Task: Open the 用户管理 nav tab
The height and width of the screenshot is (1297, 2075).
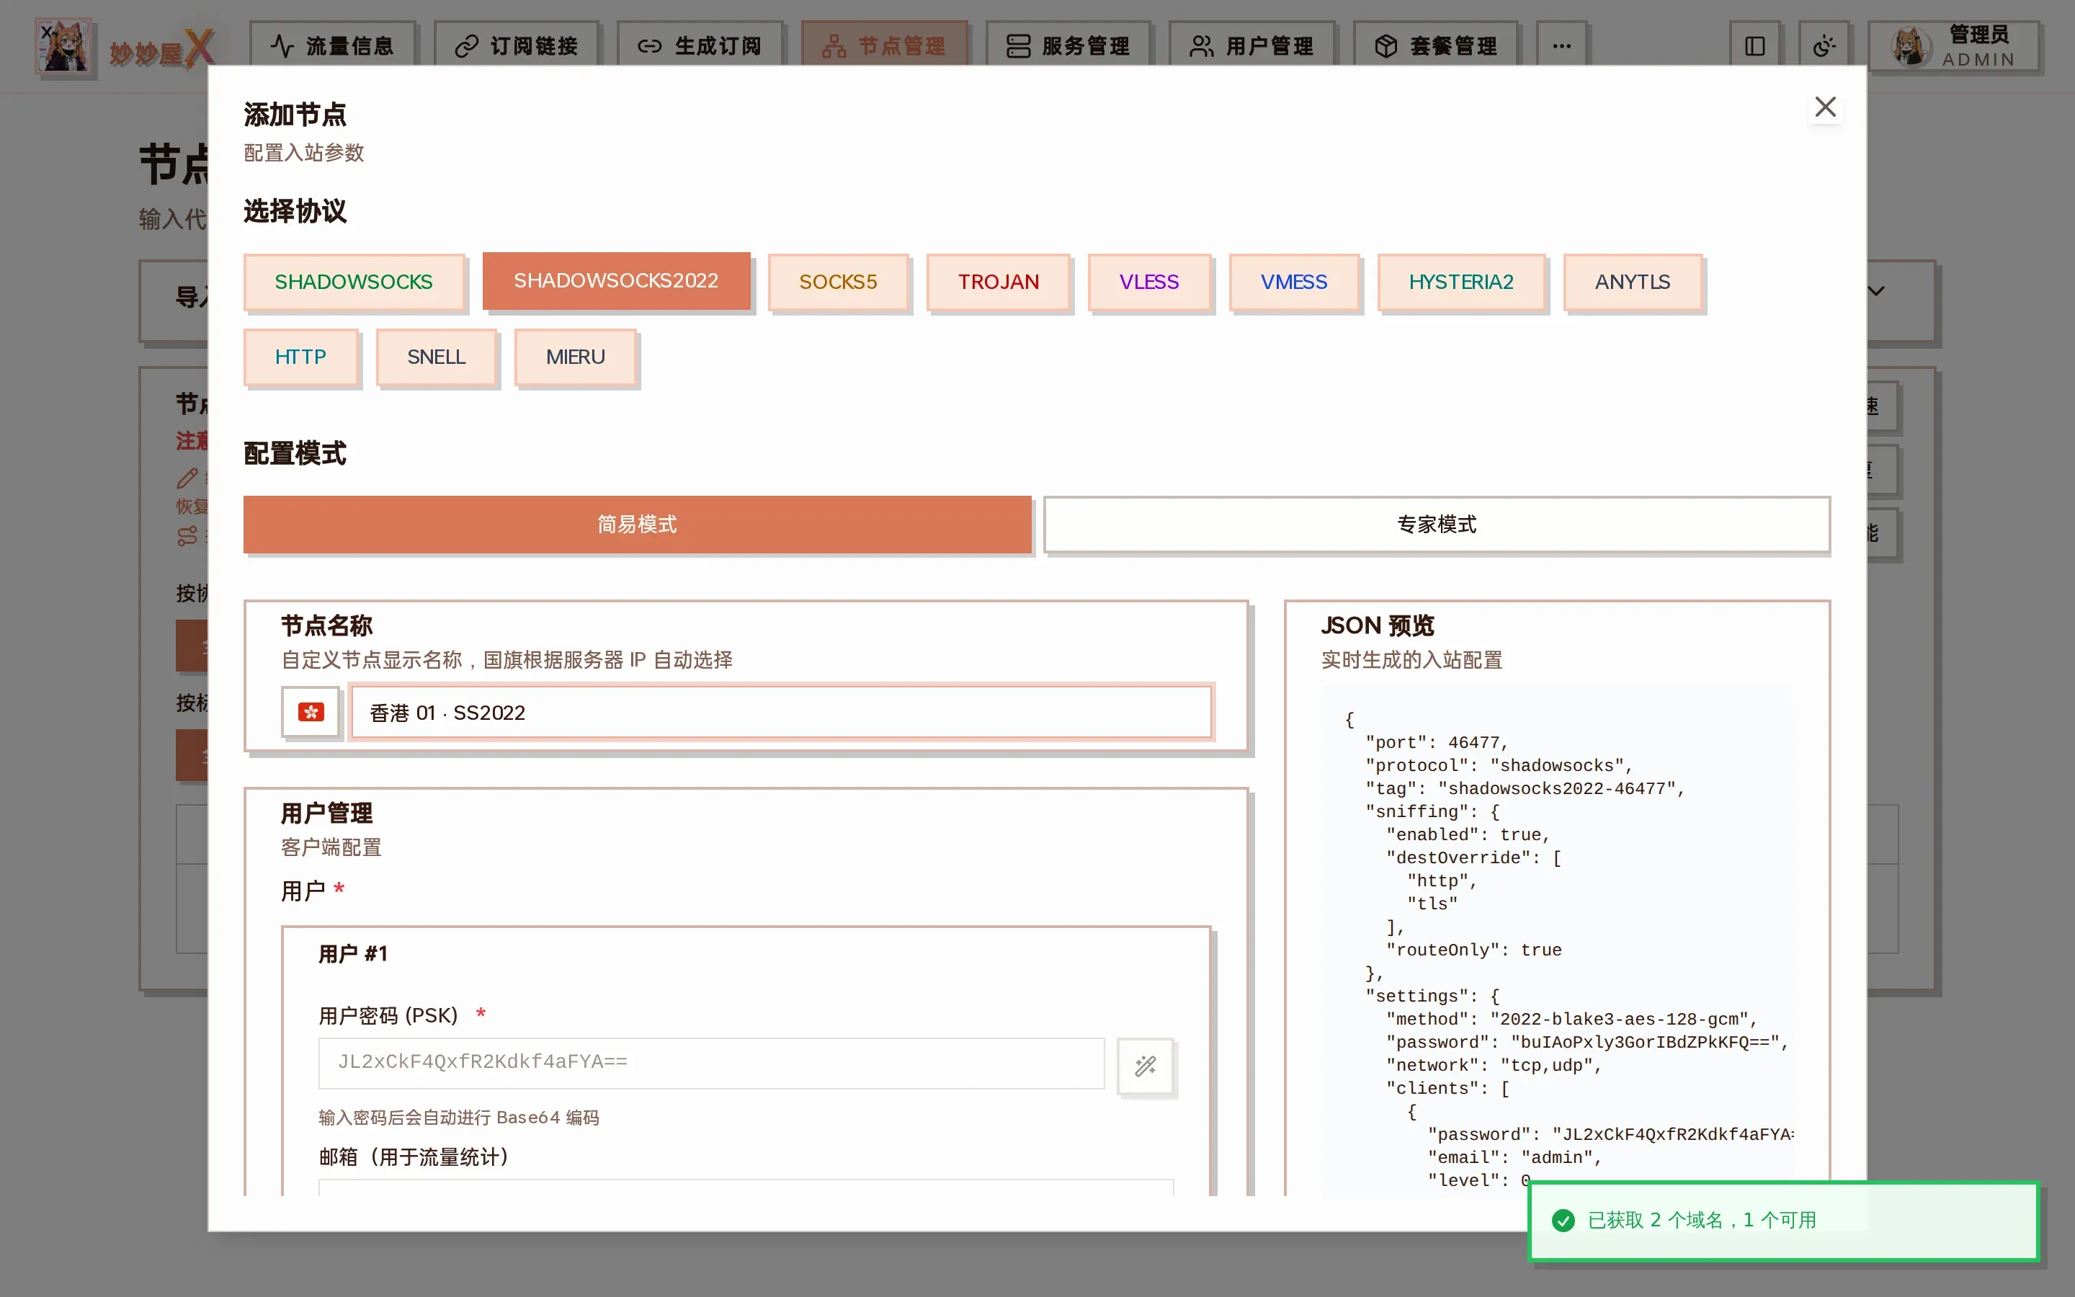Action: tap(1252, 46)
